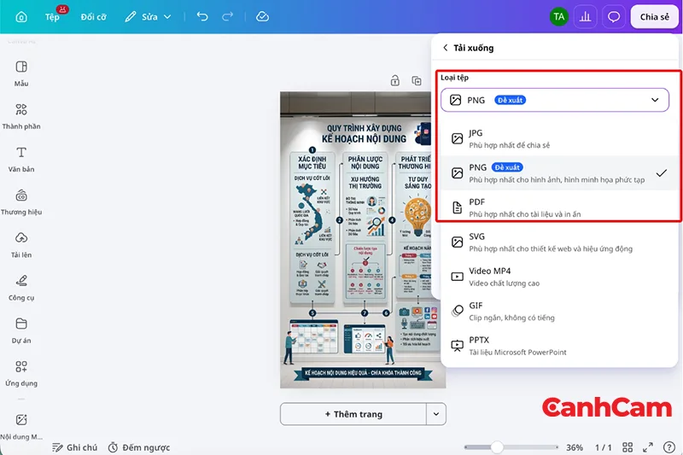The image size is (683, 455).
Task: Open grid view of pages
Action: click(628, 447)
